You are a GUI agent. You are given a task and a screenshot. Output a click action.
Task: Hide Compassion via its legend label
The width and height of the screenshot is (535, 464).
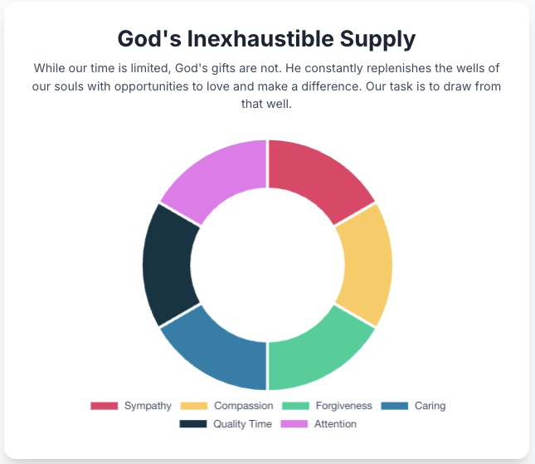[x=243, y=406]
